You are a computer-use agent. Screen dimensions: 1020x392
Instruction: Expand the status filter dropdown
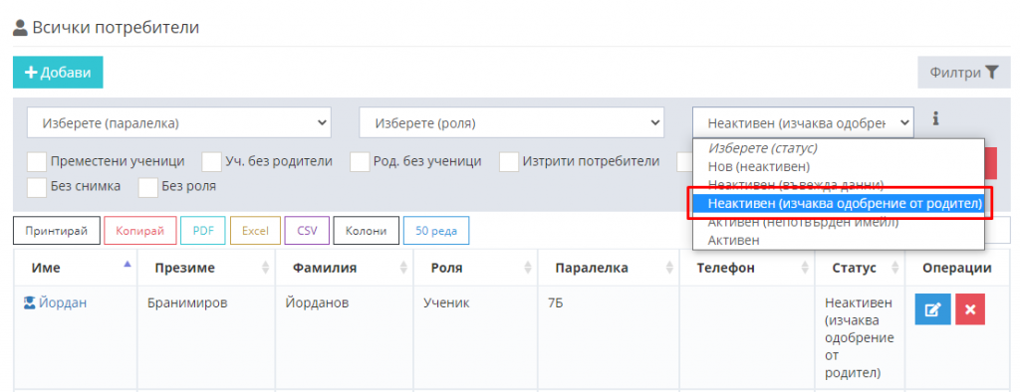803,122
